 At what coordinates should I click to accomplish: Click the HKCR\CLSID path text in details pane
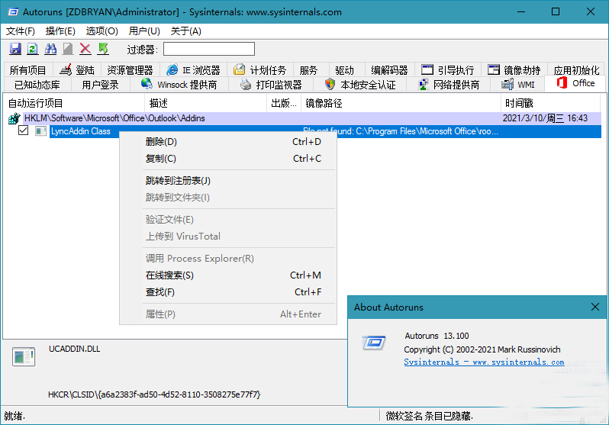[x=154, y=394]
